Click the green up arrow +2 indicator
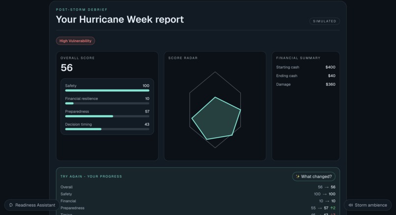 click(x=333, y=208)
